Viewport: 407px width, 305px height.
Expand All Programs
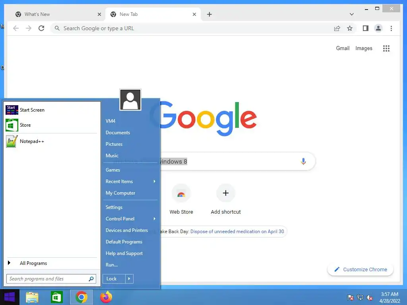(x=51, y=263)
